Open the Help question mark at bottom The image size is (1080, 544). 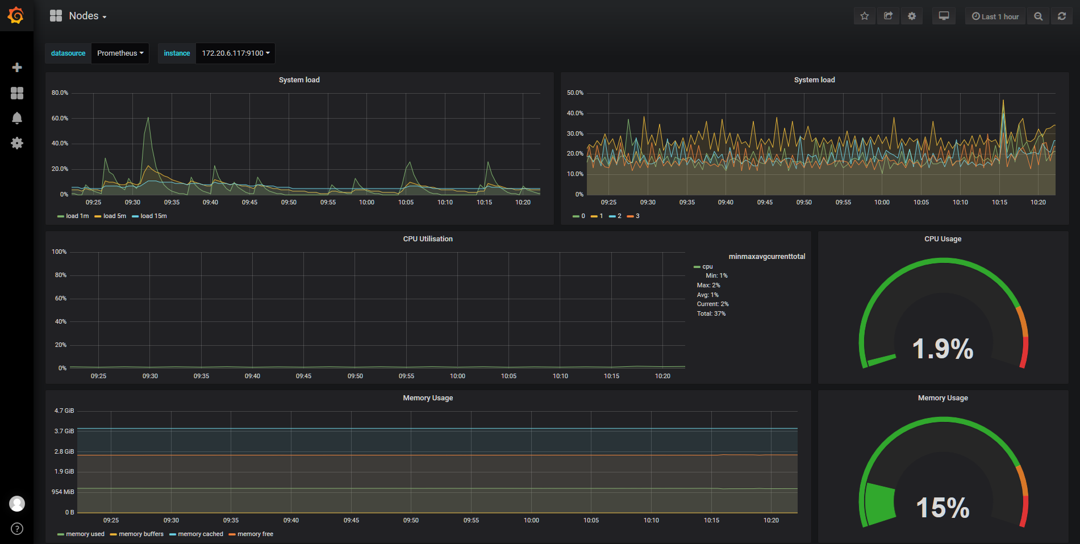point(17,528)
